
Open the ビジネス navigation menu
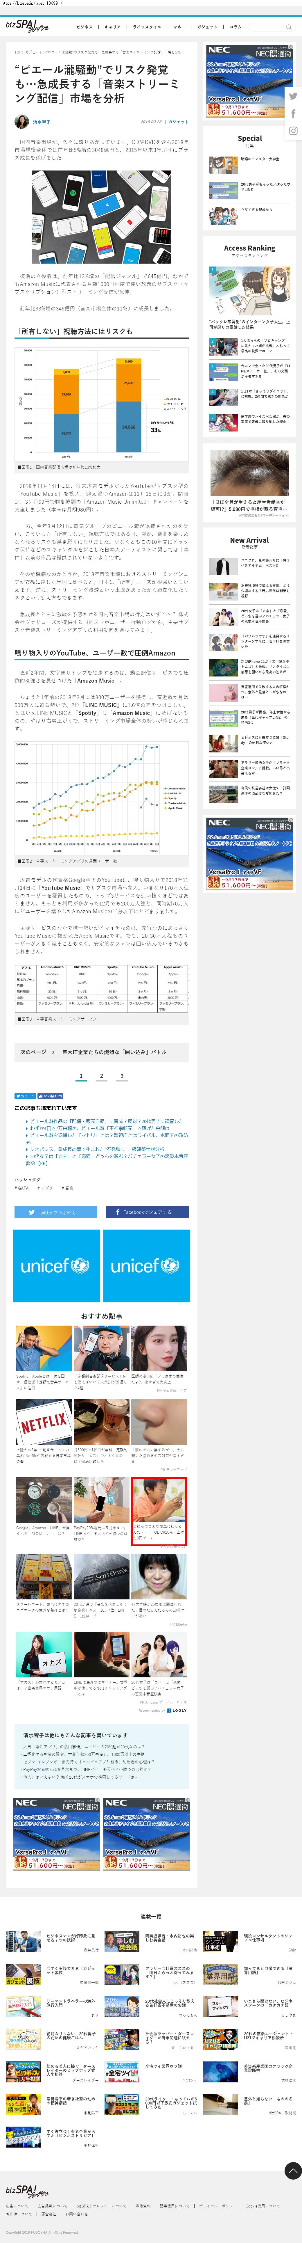pyautogui.click(x=84, y=27)
